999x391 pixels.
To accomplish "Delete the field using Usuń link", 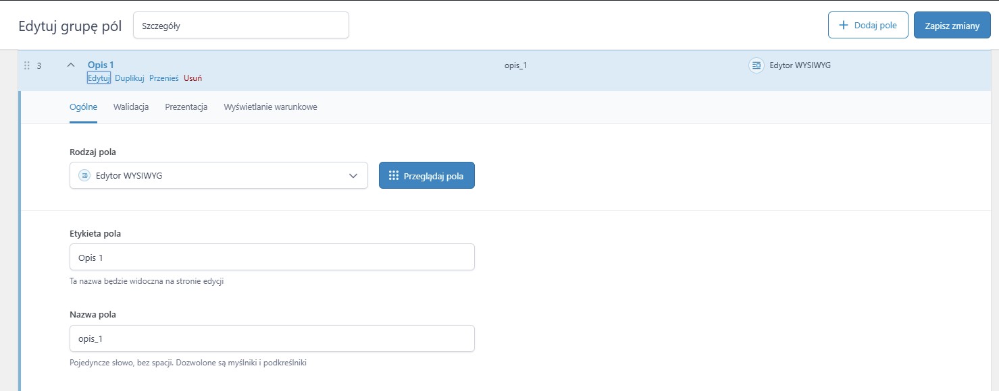I will click(x=193, y=78).
